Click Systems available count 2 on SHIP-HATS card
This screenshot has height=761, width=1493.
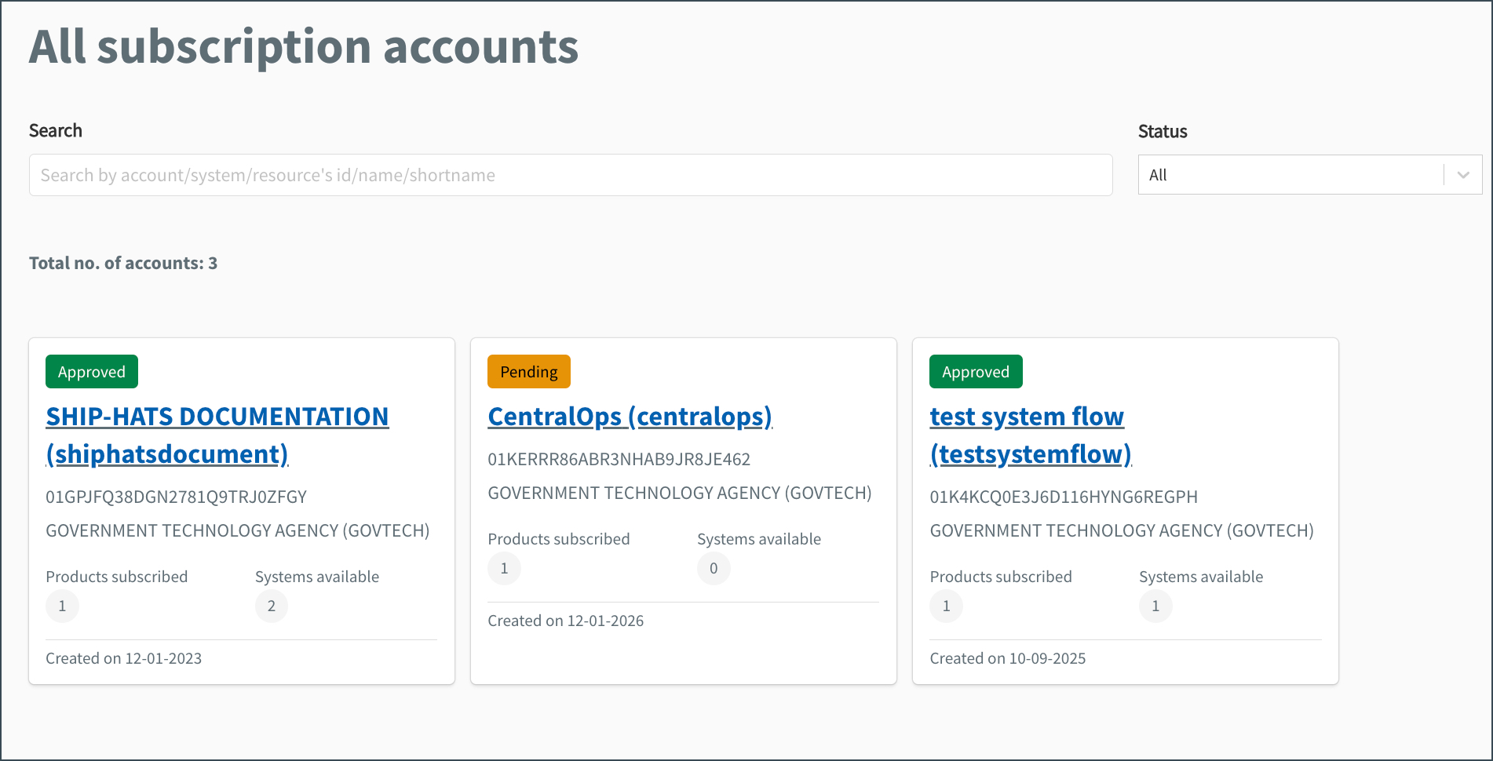272,606
